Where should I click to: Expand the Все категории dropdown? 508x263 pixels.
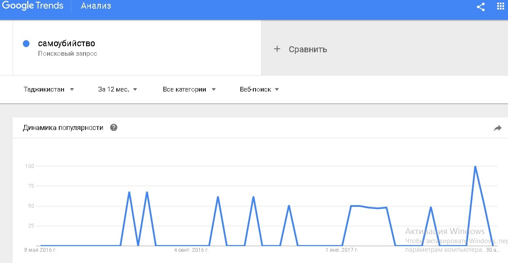pos(189,89)
